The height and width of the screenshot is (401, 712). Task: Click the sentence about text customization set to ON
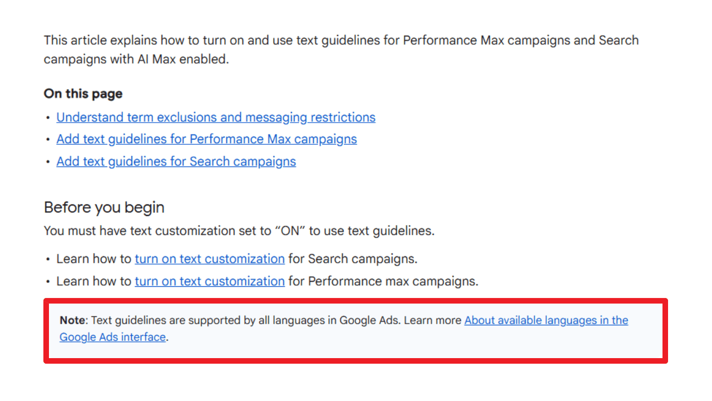coord(239,231)
